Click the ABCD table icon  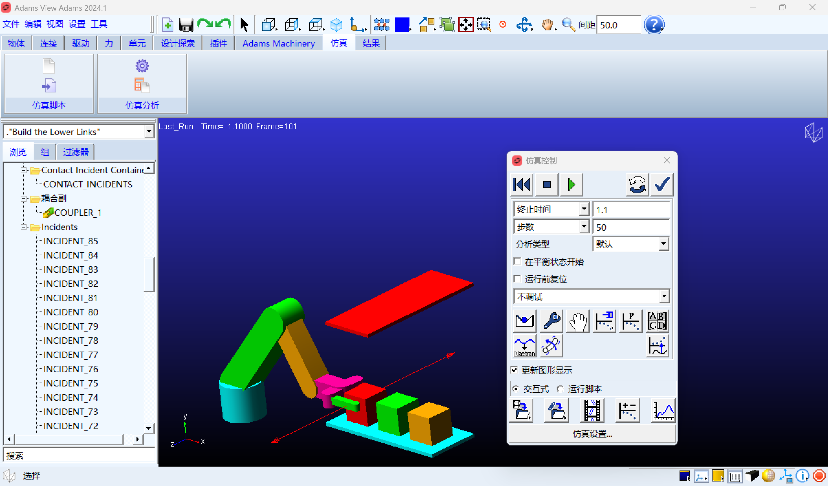(657, 321)
